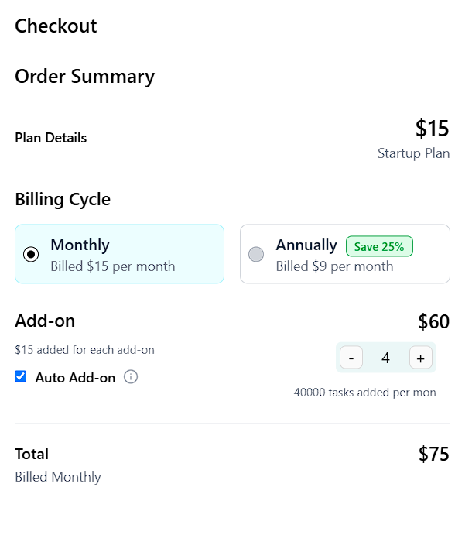This screenshot has width=472, height=542.
Task: Click the Plan Details label
Action: click(x=50, y=138)
